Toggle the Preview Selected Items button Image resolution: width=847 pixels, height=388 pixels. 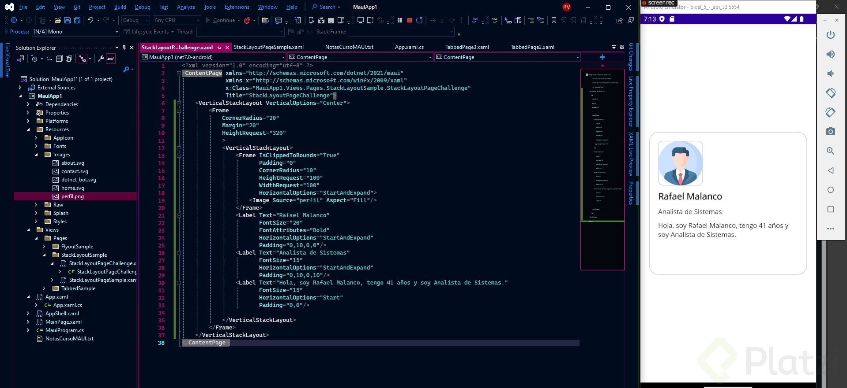click(x=111, y=59)
